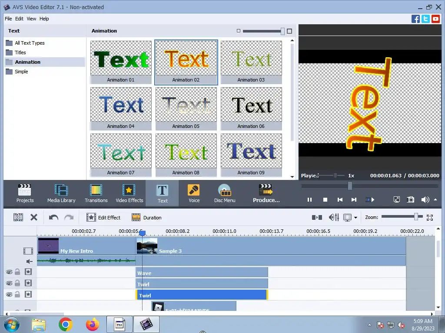The width and height of the screenshot is (445, 333).
Task: Open the Facebook link icon
Action: click(x=415, y=19)
